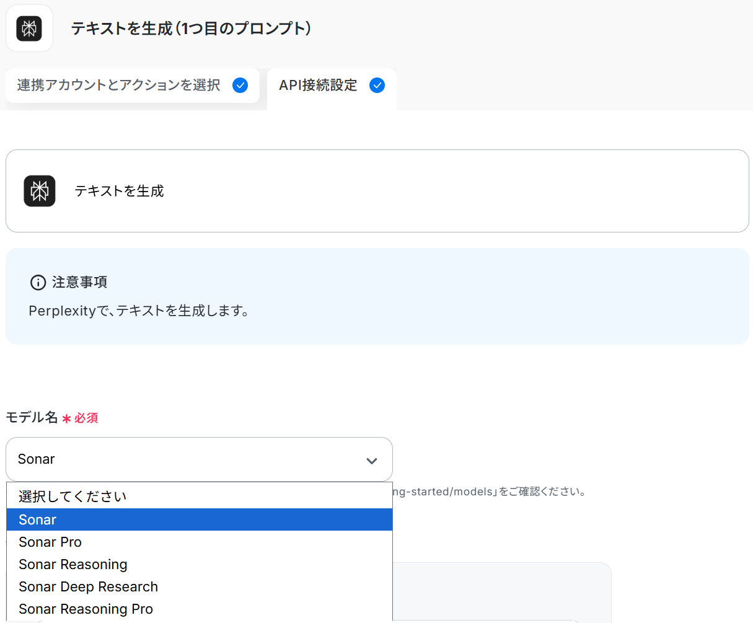Click the chevron arrow of the モデル名 dropdown
The width and height of the screenshot is (753, 623).
pyautogui.click(x=372, y=461)
